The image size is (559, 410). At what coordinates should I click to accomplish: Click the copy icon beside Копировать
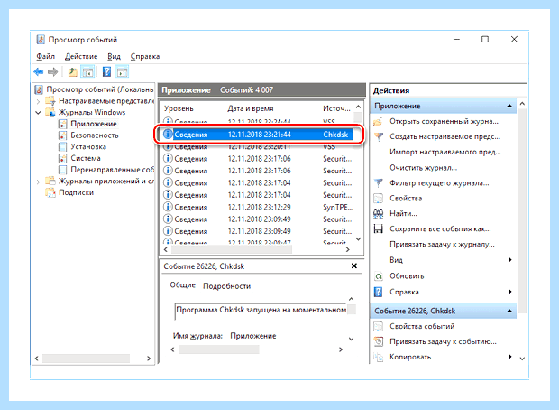379,357
